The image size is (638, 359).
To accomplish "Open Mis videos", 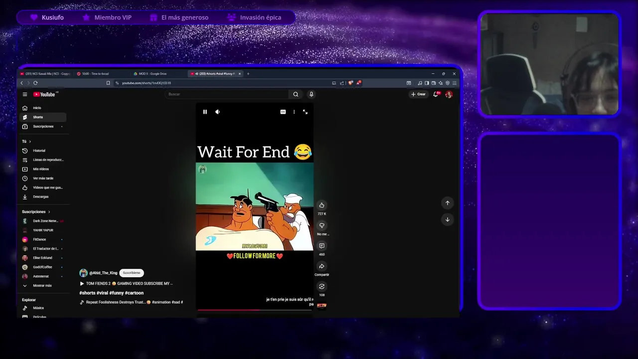I will pos(43,169).
